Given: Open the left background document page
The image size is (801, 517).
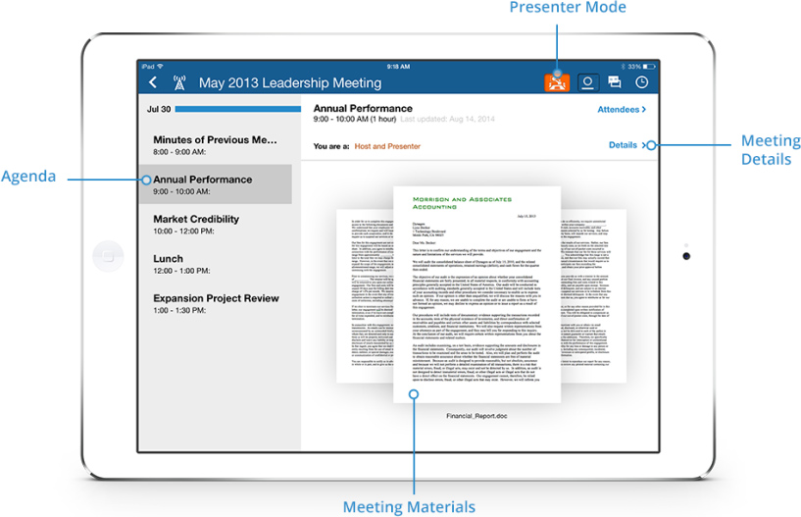Looking at the screenshot, I should [x=365, y=296].
